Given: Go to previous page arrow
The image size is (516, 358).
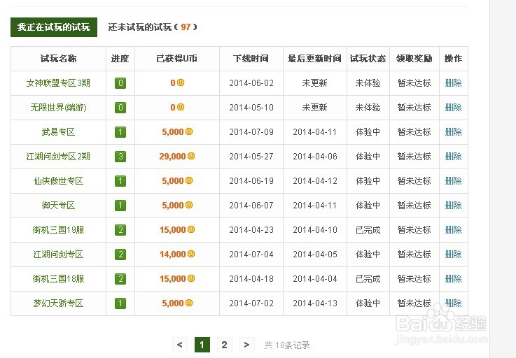Looking at the screenshot, I should [x=180, y=345].
